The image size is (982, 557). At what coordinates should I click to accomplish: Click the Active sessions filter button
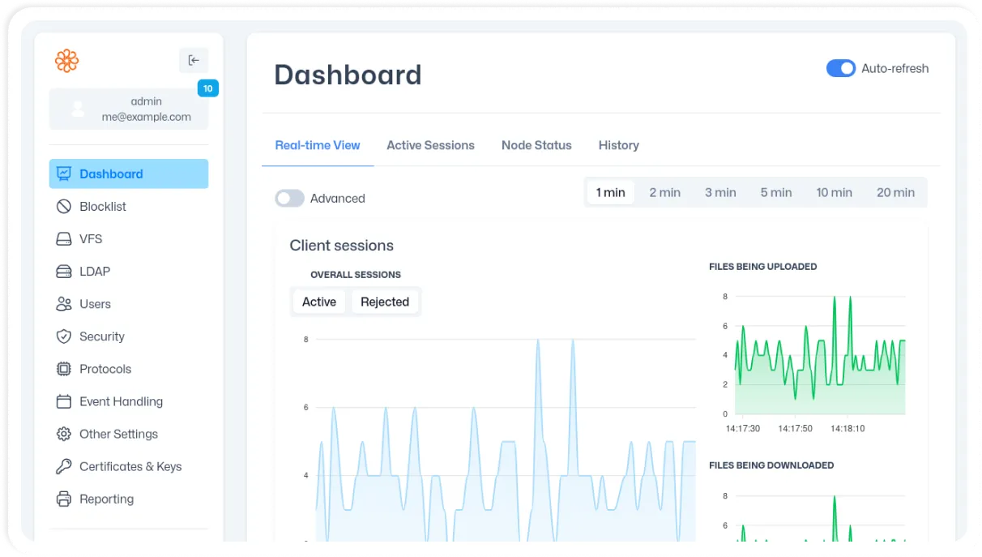319,301
